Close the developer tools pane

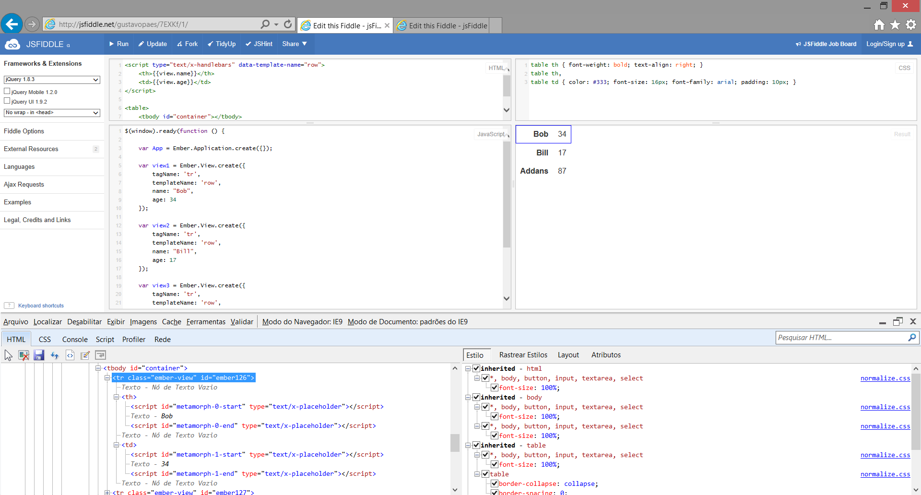click(x=913, y=321)
